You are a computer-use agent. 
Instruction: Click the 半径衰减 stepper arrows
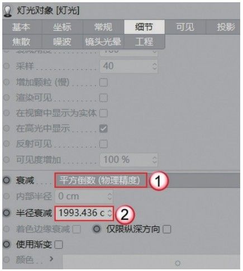click(109, 213)
